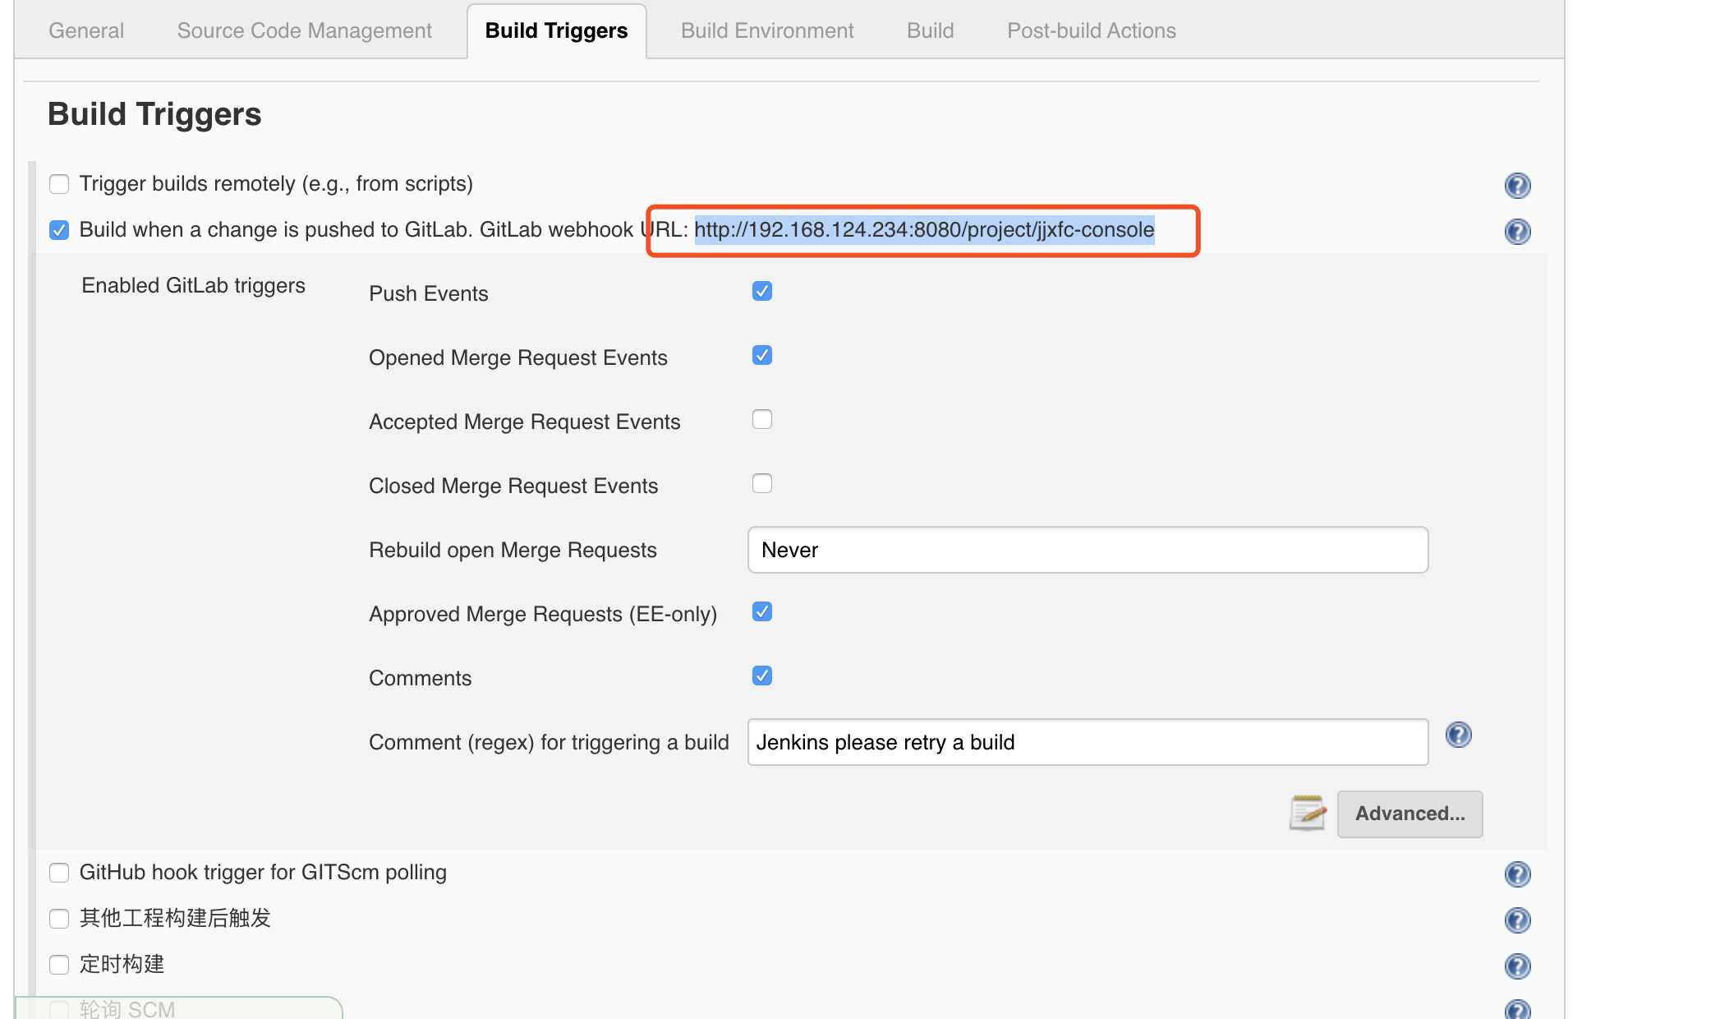Viewport: 1720px width, 1019px height.
Task: Click the Advanced... button
Action: pyautogui.click(x=1410, y=814)
